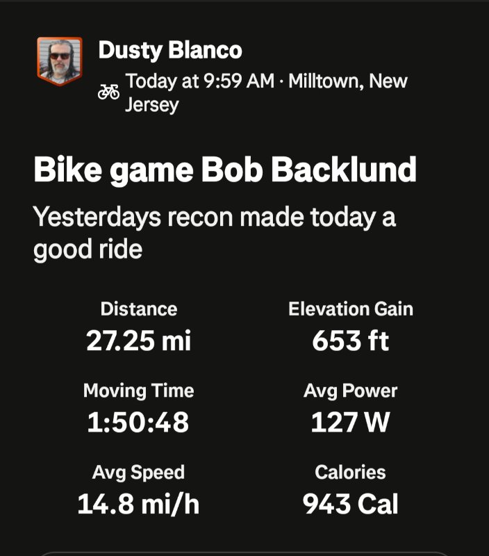The width and height of the screenshot is (489, 556).
Task: Select the 943 Cal calories value
Action: tap(350, 505)
